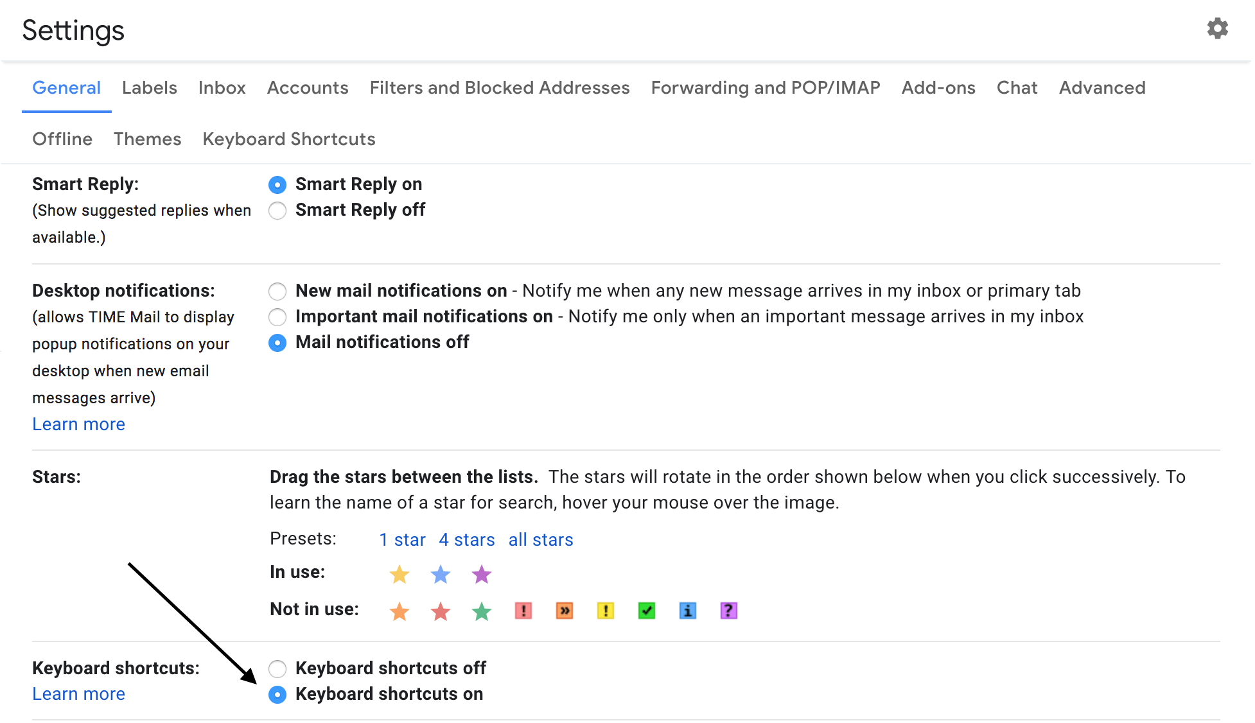The image size is (1255, 723).
Task: Apply the 4 stars preset
Action: point(466,540)
